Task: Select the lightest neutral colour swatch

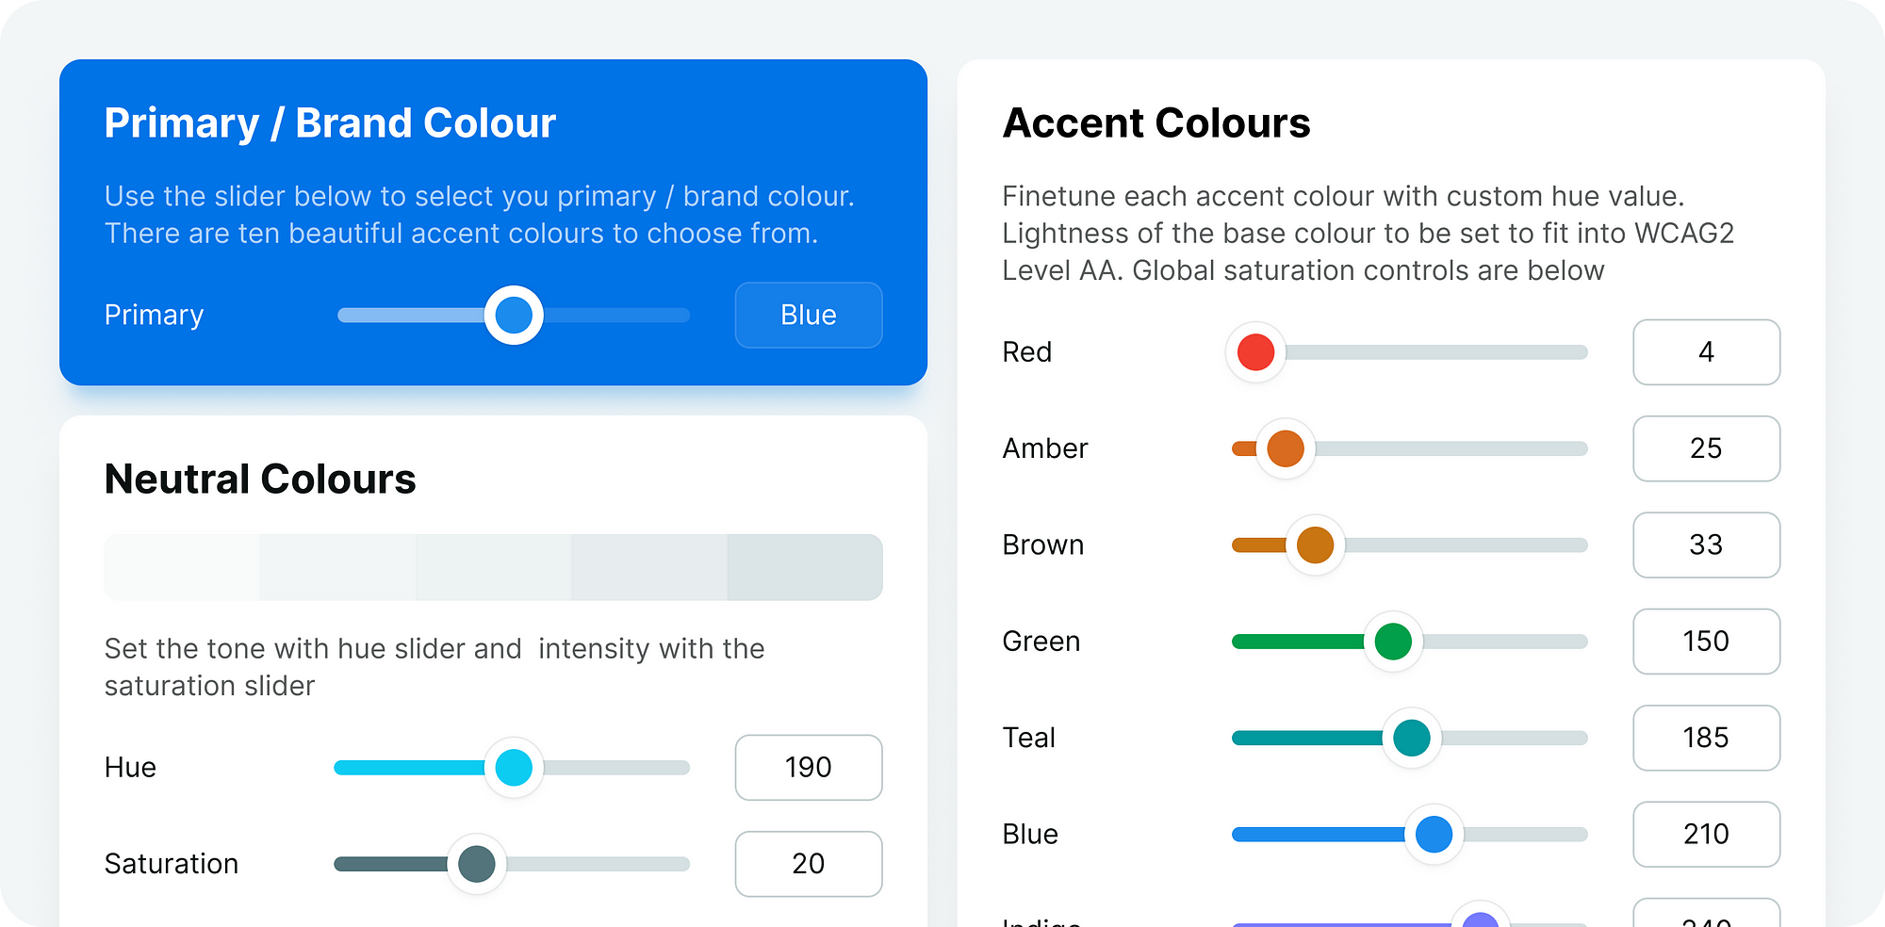Action: click(182, 567)
